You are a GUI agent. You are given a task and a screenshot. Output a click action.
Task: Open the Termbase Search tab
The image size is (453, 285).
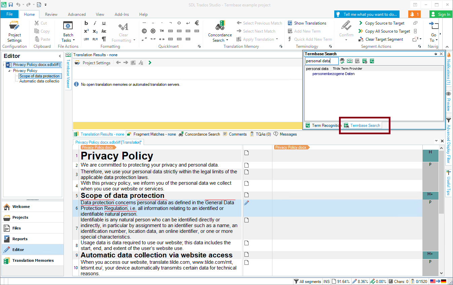coord(365,126)
